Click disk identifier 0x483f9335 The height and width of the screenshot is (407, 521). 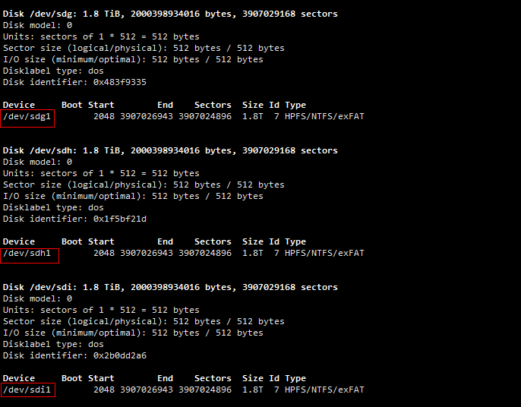click(x=120, y=83)
